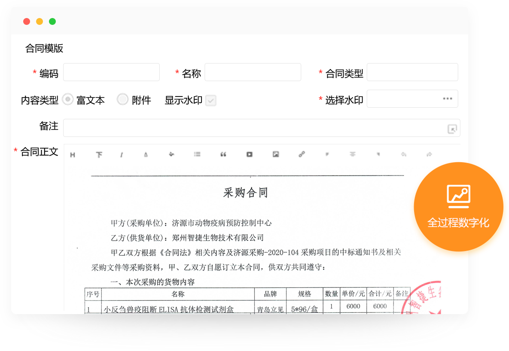Image resolution: width=509 pixels, height=351 pixels.
Task: Select the 富文本 content type radio
Action: [68, 100]
